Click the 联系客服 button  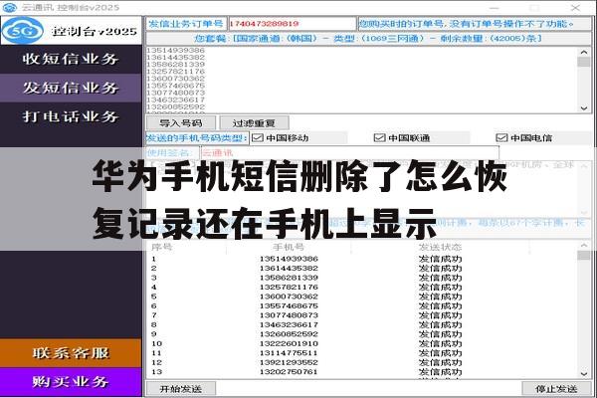[71, 353]
